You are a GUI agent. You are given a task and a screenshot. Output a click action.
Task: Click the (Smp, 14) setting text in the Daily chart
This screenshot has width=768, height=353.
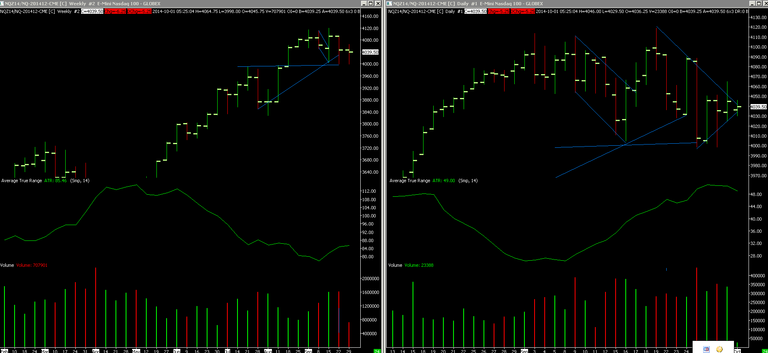[x=468, y=181]
